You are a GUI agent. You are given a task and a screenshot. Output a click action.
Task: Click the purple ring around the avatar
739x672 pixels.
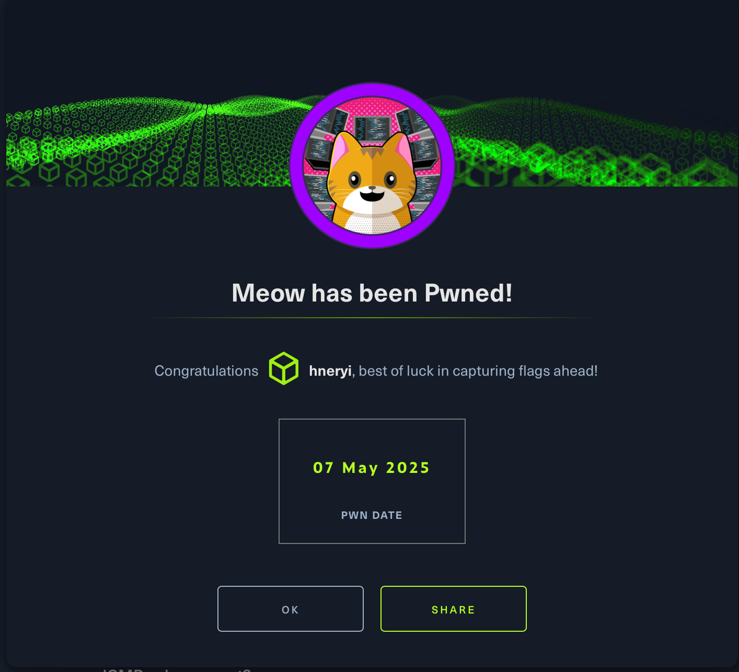pos(372,89)
